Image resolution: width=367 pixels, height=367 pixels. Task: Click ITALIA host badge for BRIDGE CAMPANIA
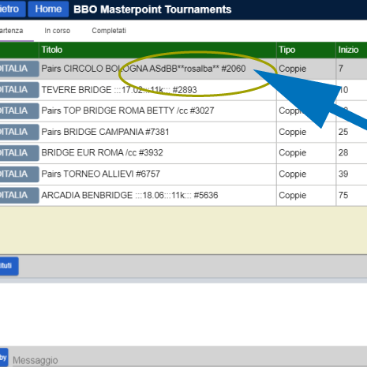coord(19,132)
